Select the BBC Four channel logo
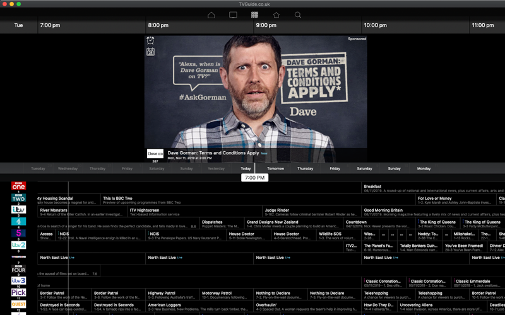 (x=19, y=269)
